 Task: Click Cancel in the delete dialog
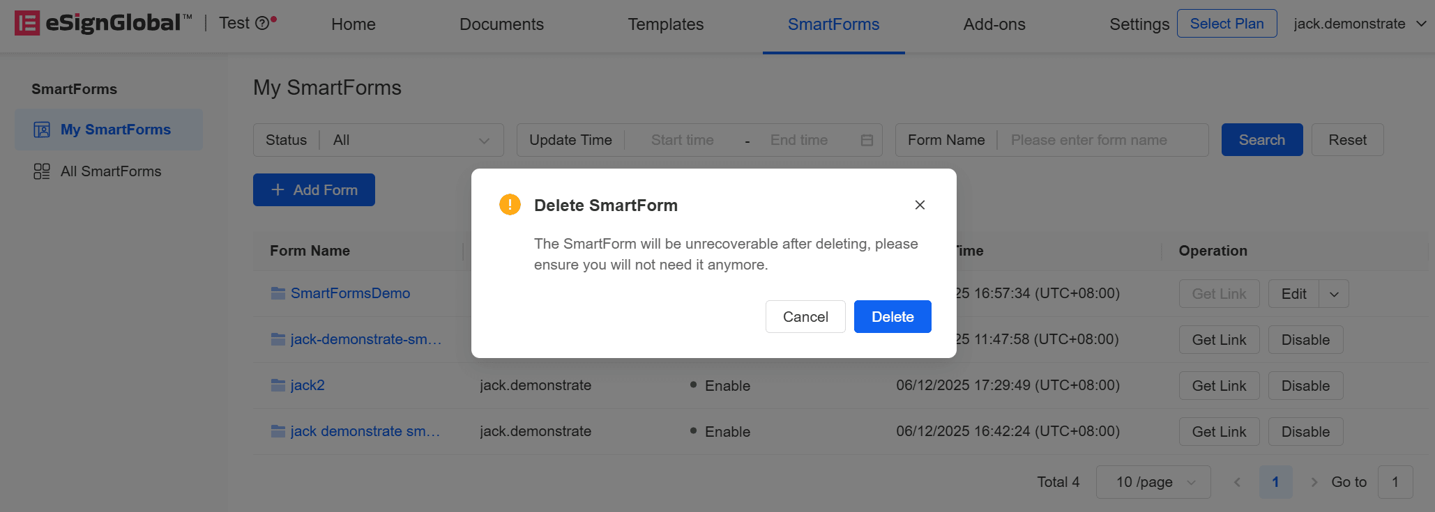coord(805,316)
